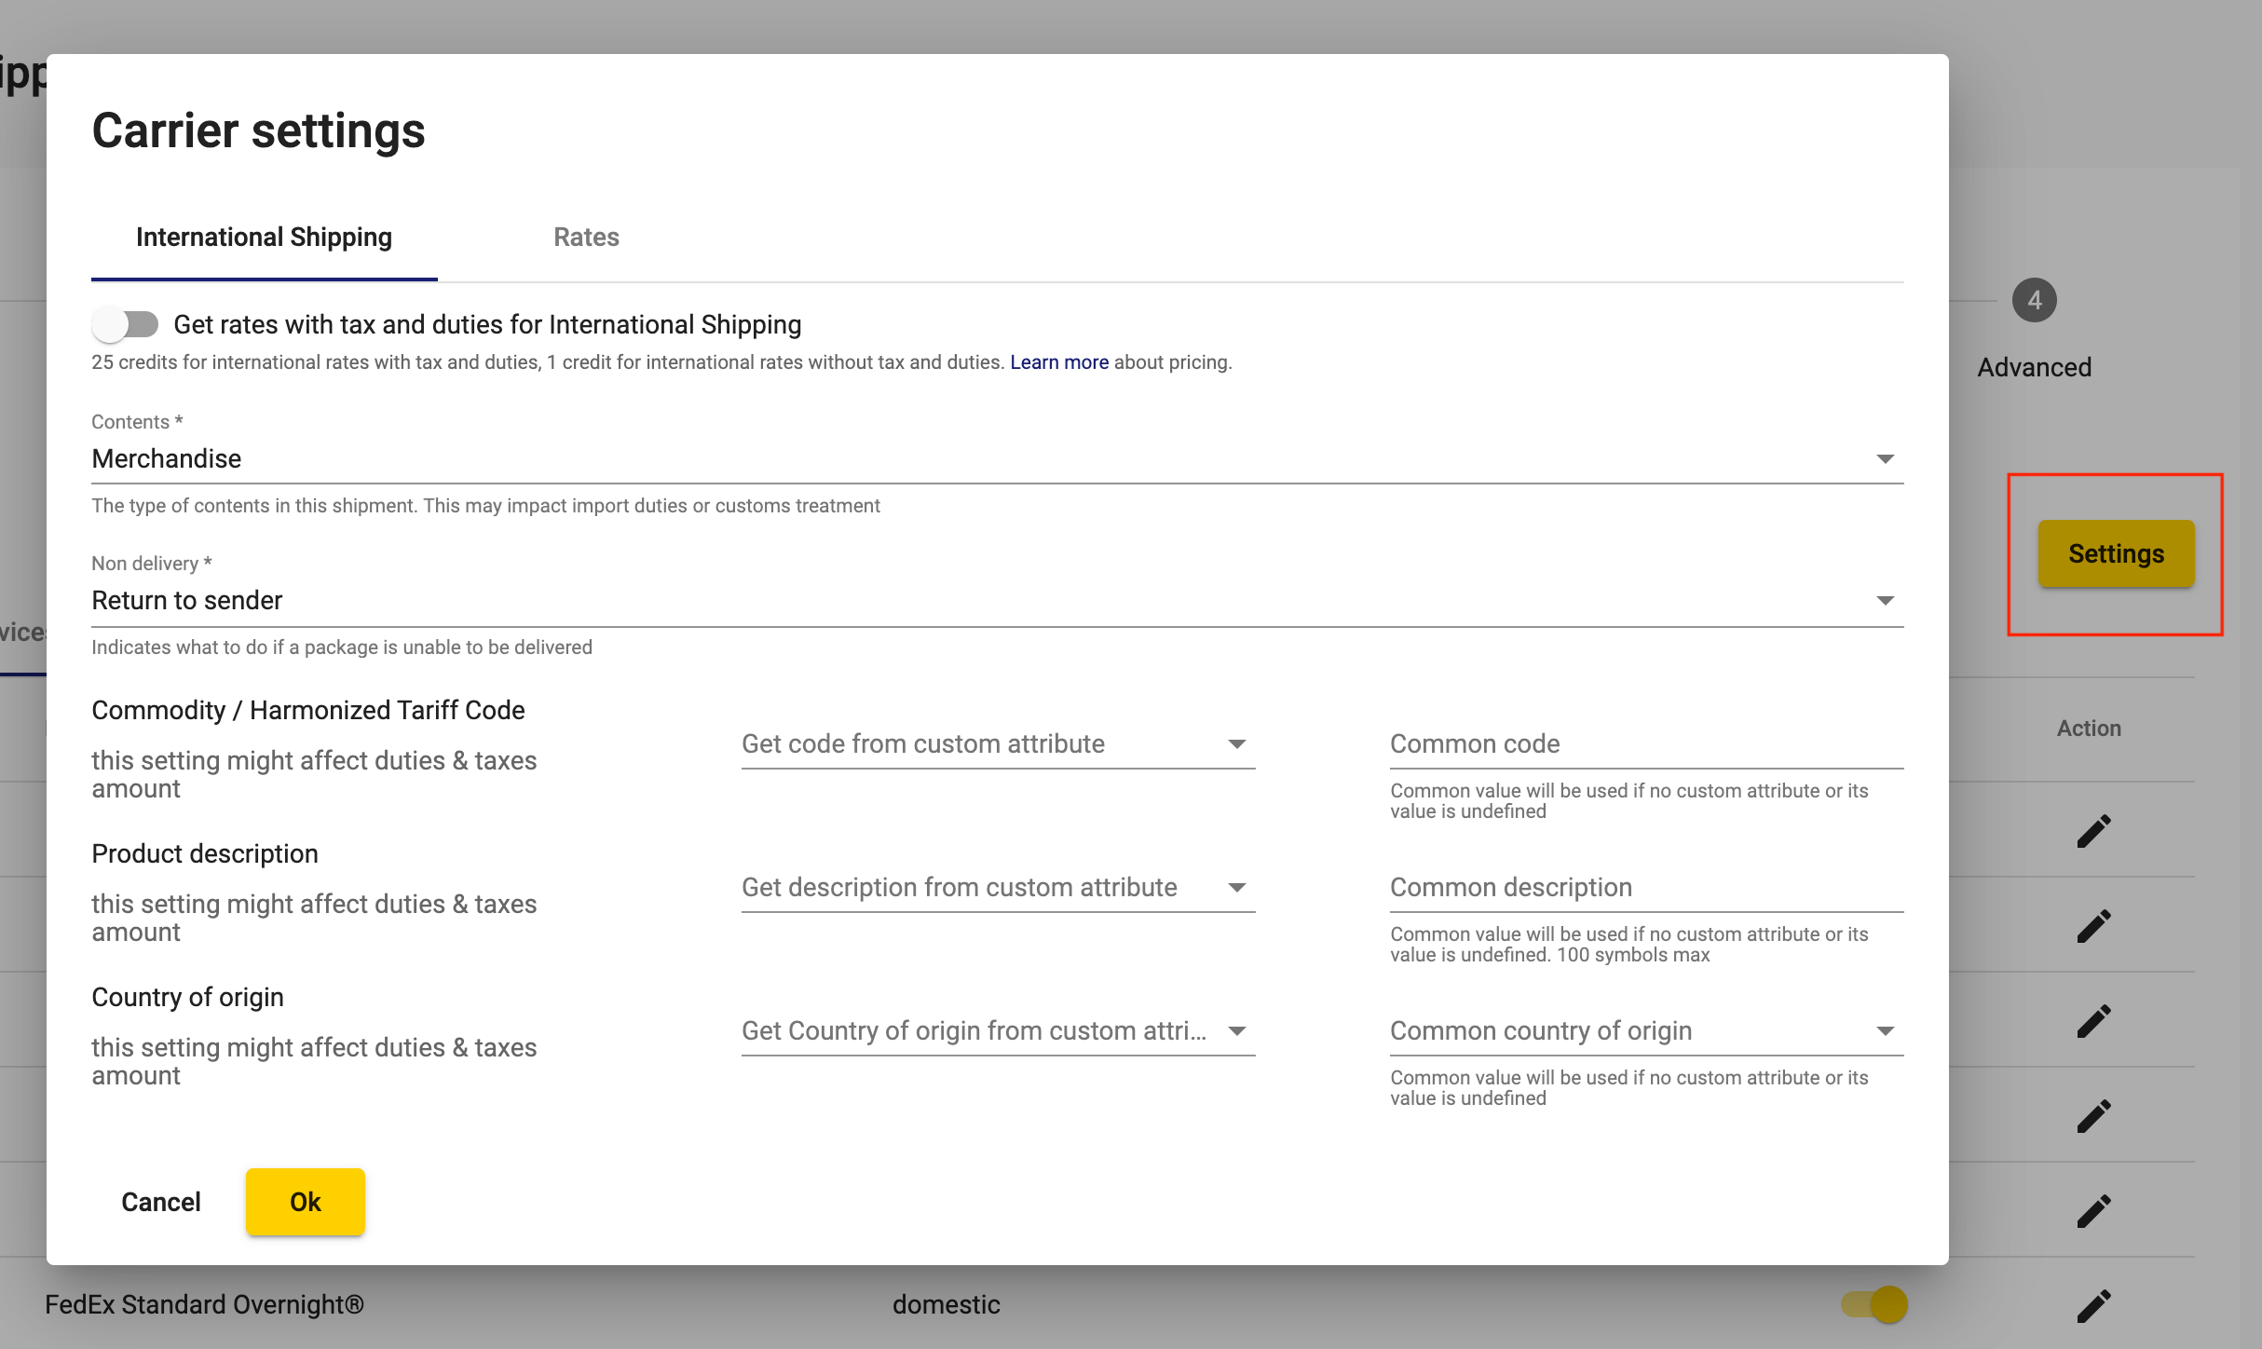The image size is (2262, 1349).
Task: Open the Contents Merchandise dropdown
Action: 997,458
